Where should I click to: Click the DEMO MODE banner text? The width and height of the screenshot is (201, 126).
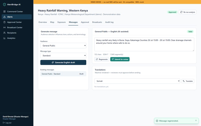tap(117, 2)
